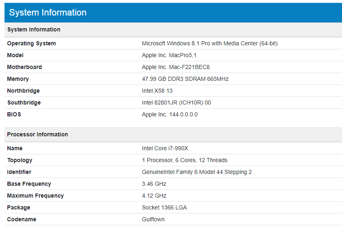The height and width of the screenshot is (227, 342).
Task: Select the Topology row label
Action: 20,160
